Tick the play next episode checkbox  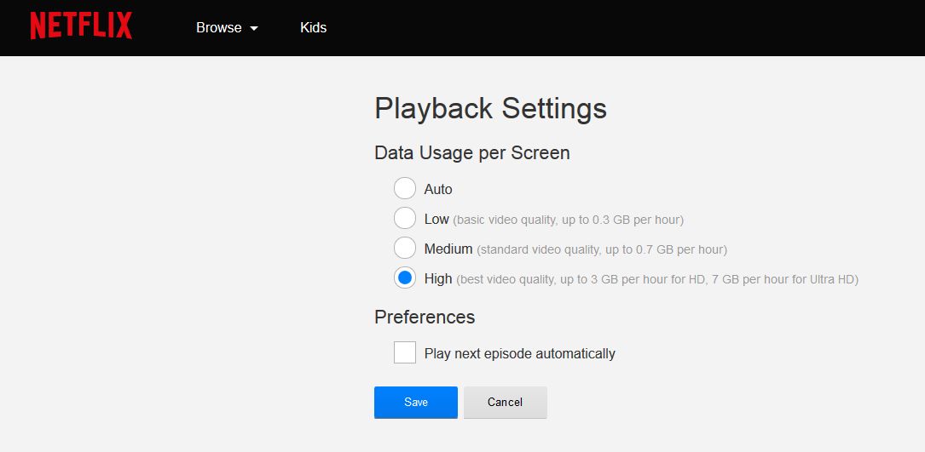(405, 352)
